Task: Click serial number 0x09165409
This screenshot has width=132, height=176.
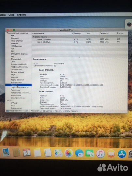Action: point(65,109)
